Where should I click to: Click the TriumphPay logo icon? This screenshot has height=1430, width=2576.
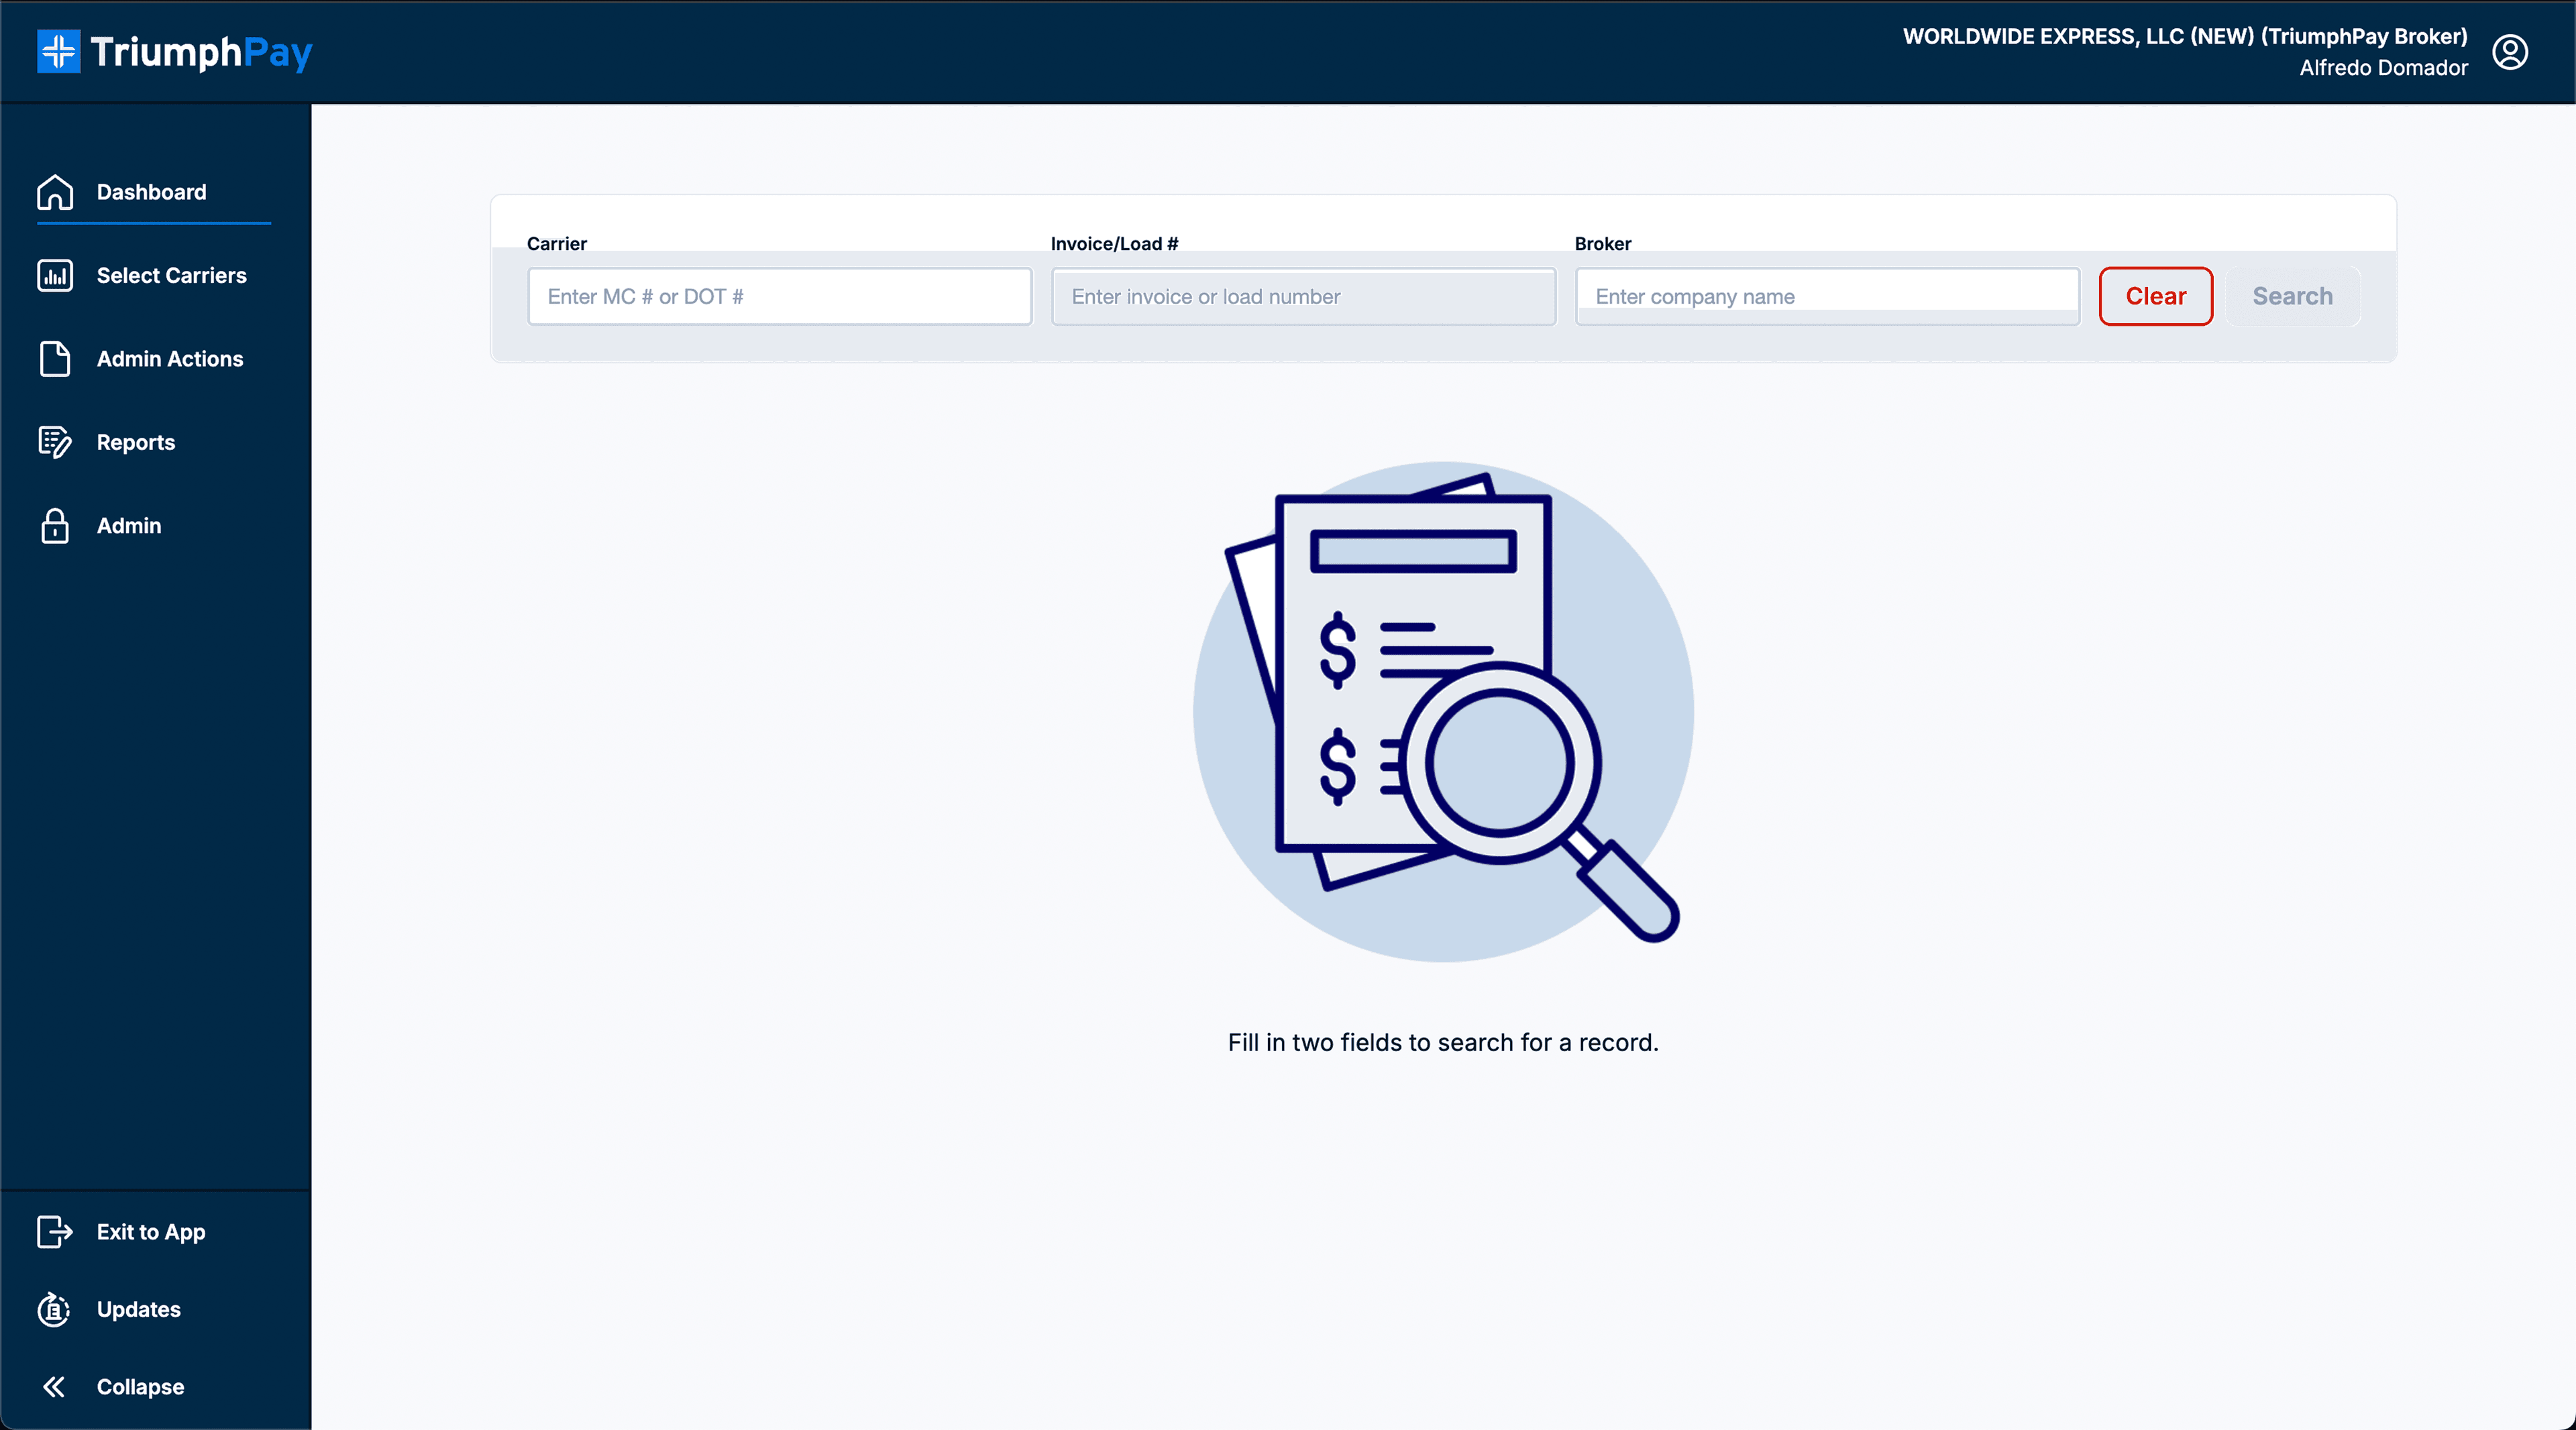click(x=58, y=52)
